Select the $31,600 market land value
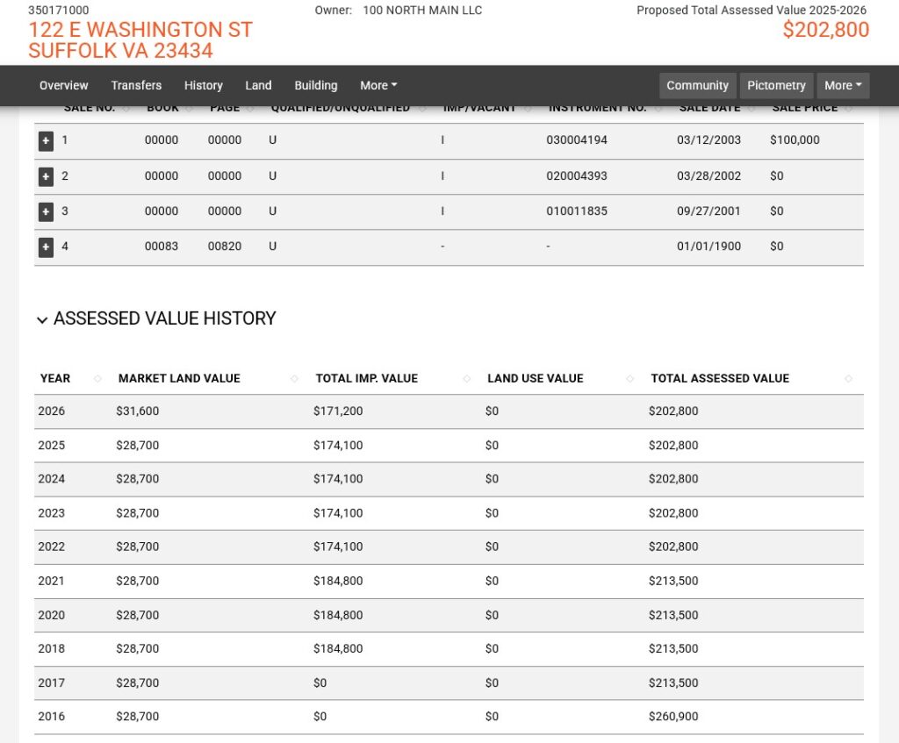899x743 pixels. 138,411
